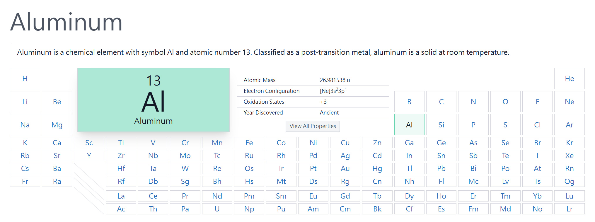595x222 pixels.
Task: Click the Sodium (Na) element cell
Action: click(25, 125)
